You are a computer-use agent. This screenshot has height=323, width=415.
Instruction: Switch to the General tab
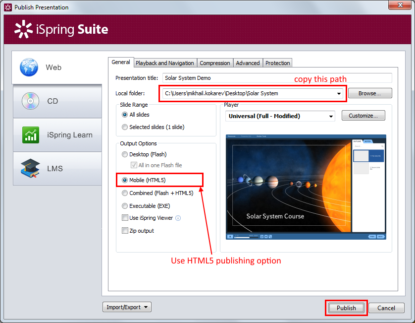121,62
